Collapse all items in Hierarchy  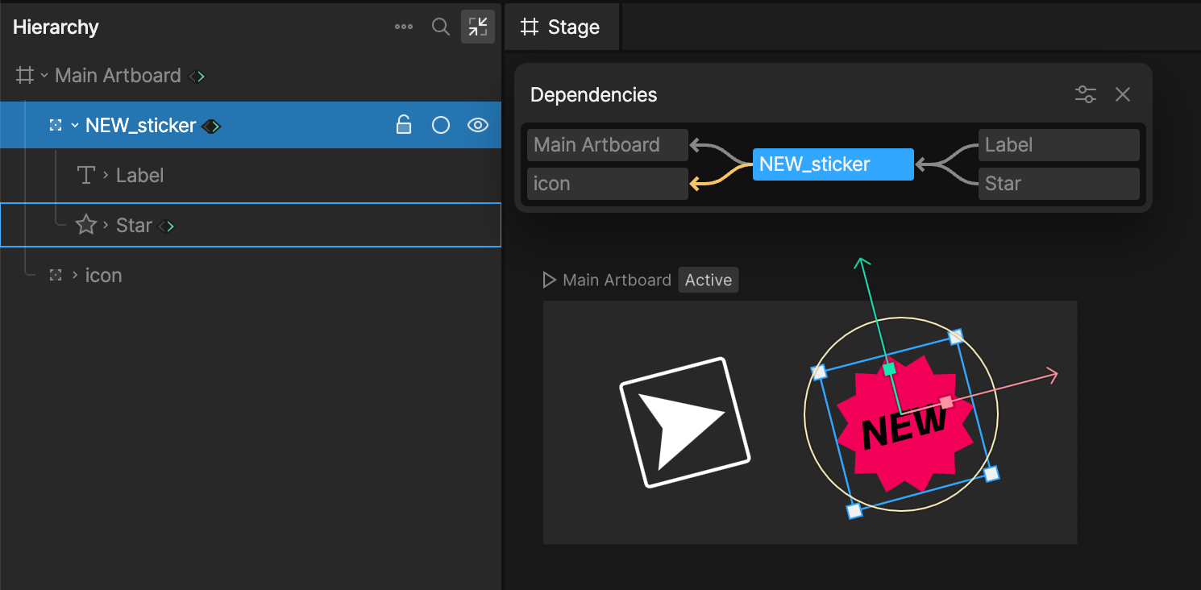[x=478, y=27]
